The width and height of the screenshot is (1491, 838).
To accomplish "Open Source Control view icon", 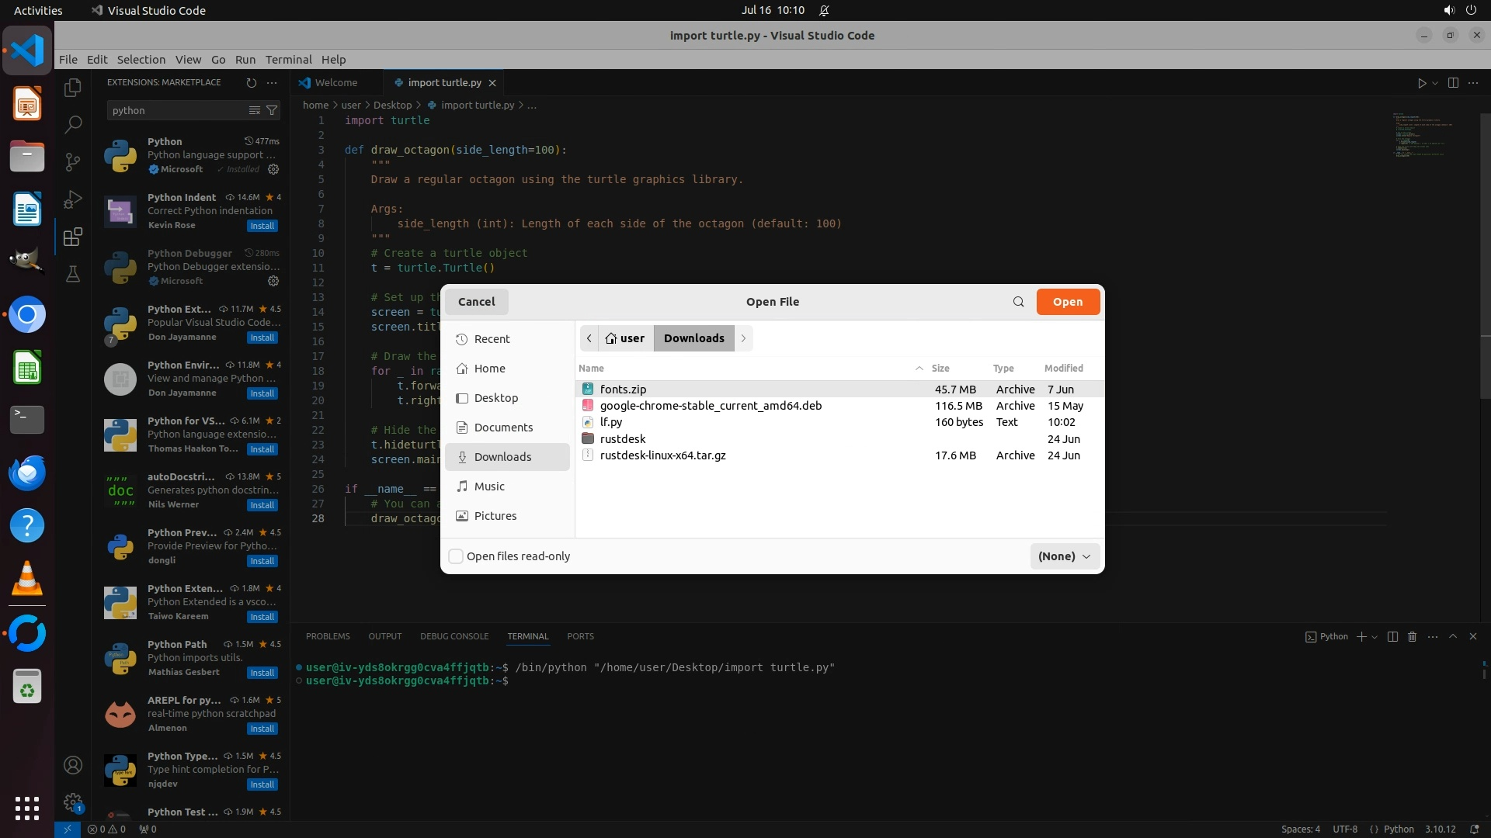I will [73, 161].
